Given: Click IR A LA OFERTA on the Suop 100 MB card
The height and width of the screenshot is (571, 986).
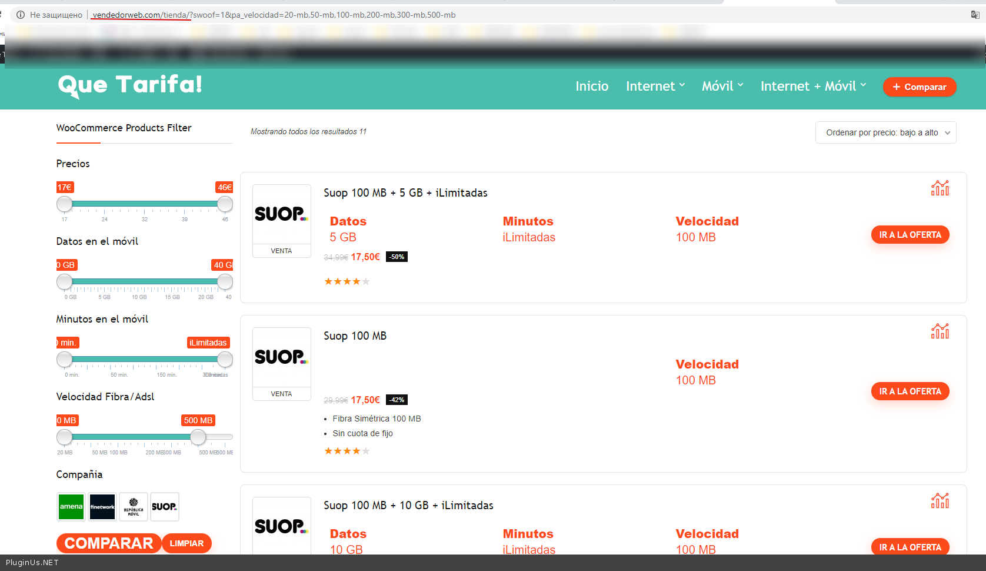Looking at the screenshot, I should [x=910, y=391].
